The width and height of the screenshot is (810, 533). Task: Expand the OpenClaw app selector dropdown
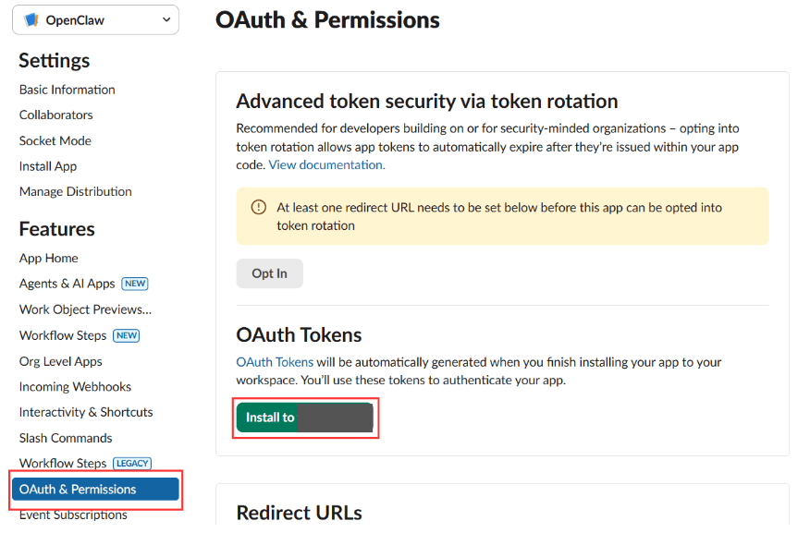coord(166,19)
